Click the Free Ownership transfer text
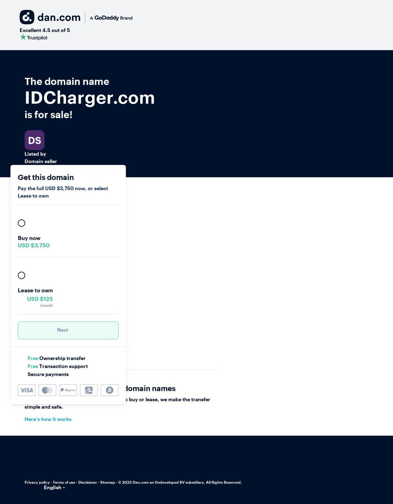Image resolution: width=393 pixels, height=504 pixels. pos(56,358)
